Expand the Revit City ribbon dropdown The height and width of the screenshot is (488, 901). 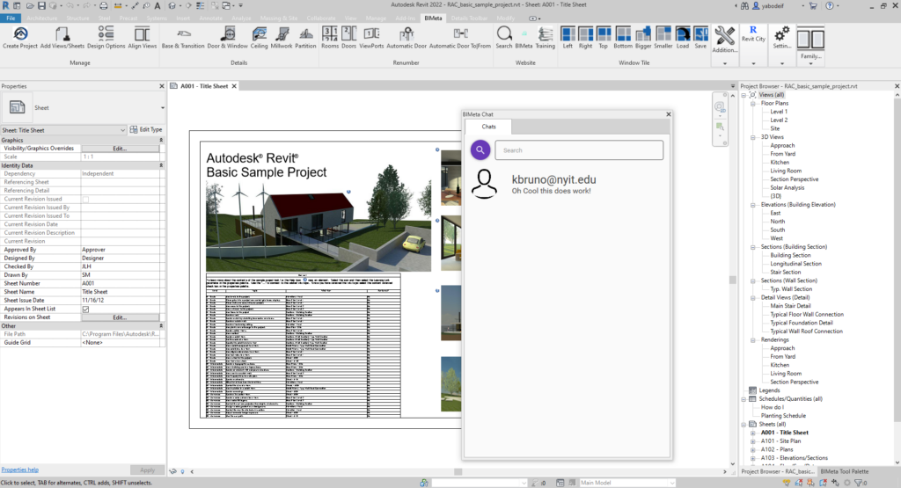tap(753, 63)
